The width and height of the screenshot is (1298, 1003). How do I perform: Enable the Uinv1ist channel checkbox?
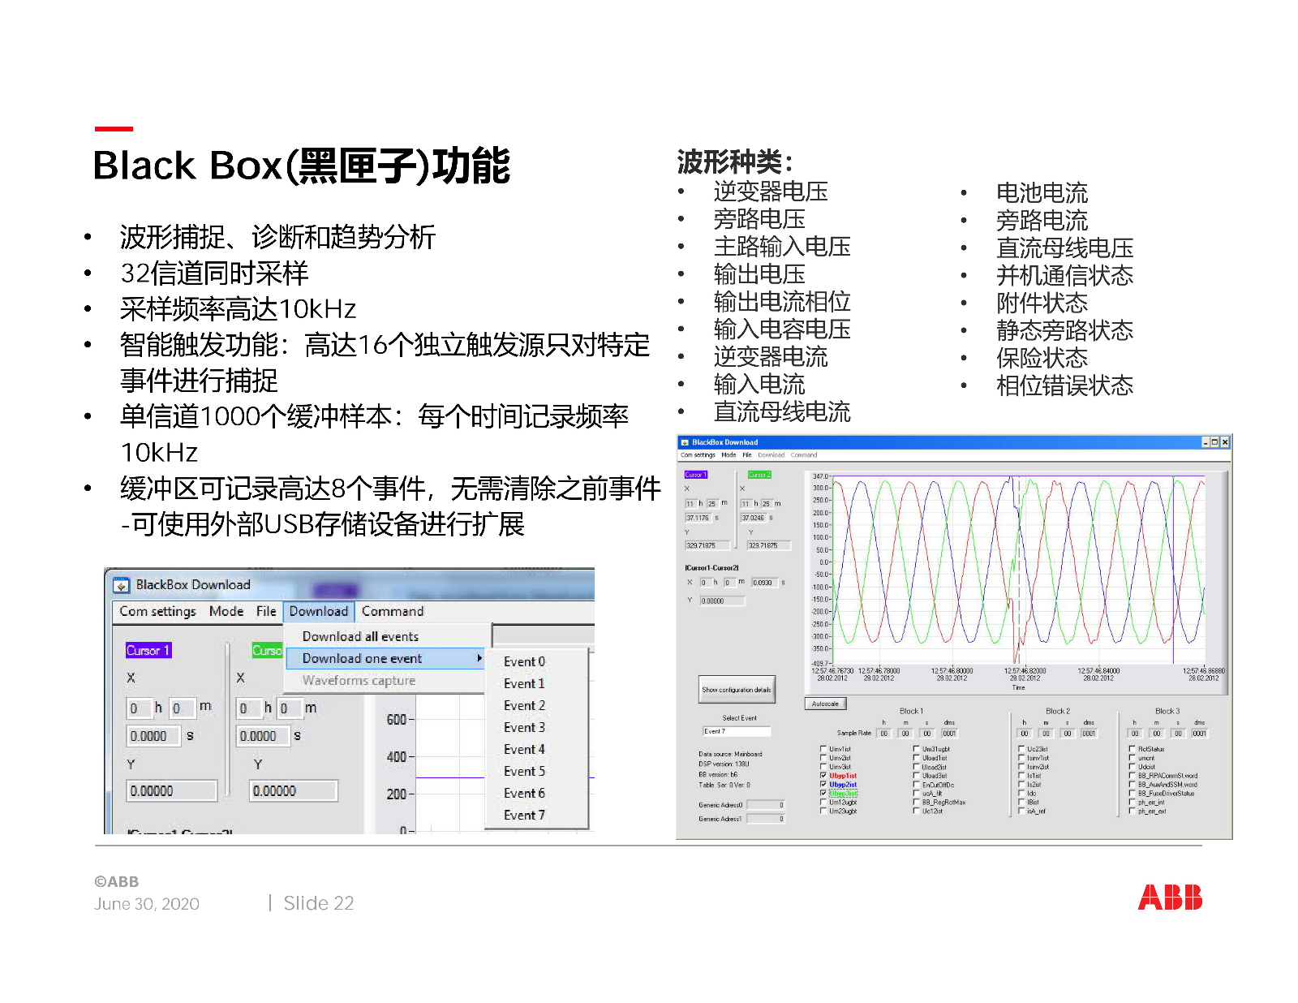click(x=823, y=749)
